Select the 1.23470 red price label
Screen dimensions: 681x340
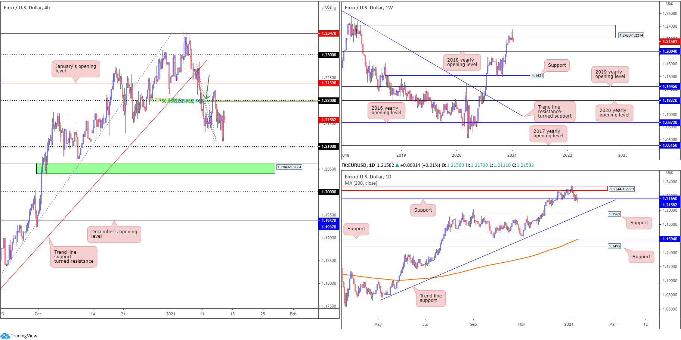coord(329,33)
